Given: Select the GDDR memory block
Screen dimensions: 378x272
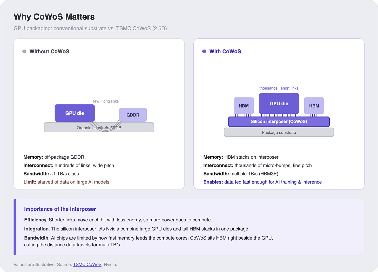Looking at the screenshot, I should pyautogui.click(x=133, y=115).
